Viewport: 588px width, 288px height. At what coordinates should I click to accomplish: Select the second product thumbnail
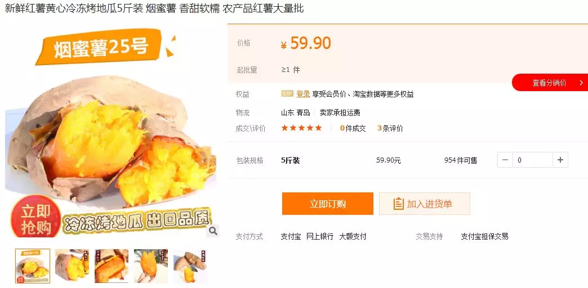tap(72, 266)
